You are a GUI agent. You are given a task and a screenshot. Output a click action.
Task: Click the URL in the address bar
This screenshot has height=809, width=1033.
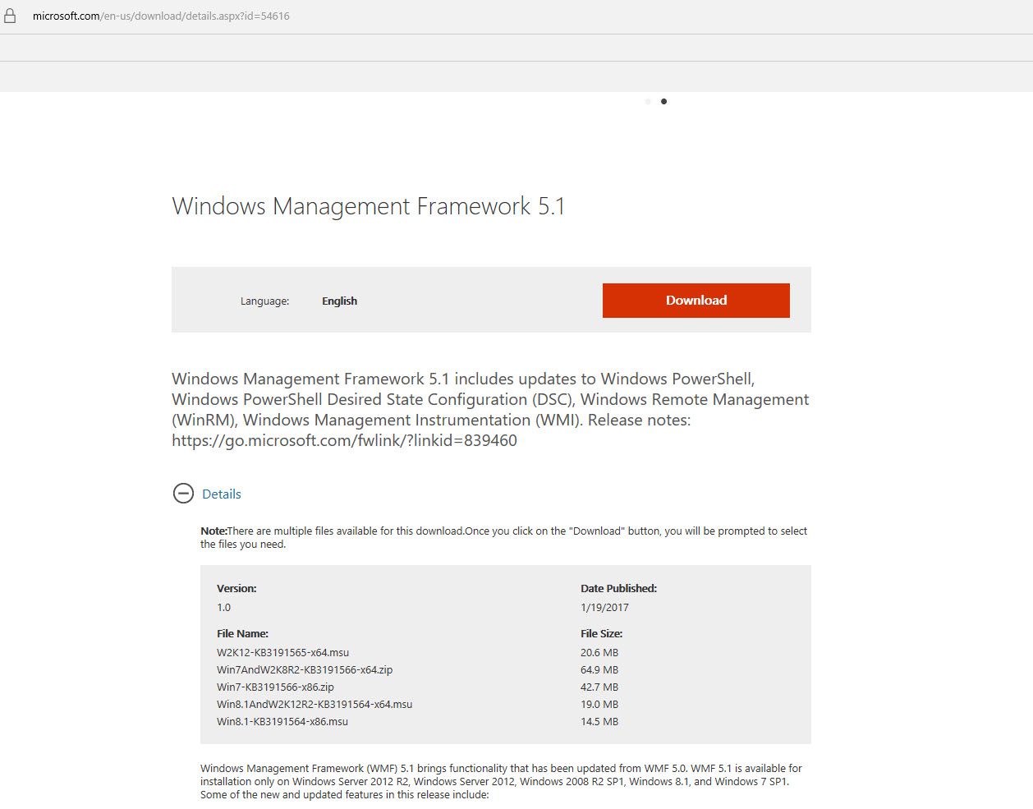(161, 16)
